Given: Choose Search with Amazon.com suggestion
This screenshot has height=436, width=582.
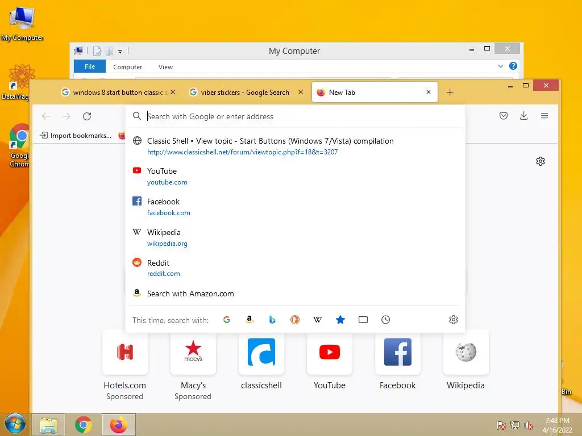Looking at the screenshot, I should [x=295, y=294].
